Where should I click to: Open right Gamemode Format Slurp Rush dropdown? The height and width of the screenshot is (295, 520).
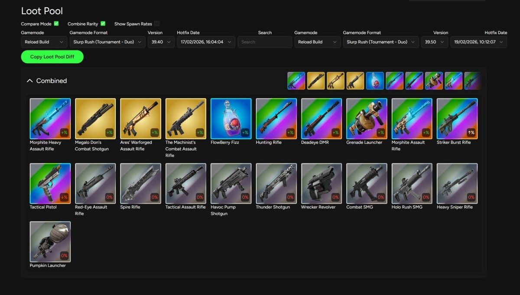pyautogui.click(x=381, y=42)
